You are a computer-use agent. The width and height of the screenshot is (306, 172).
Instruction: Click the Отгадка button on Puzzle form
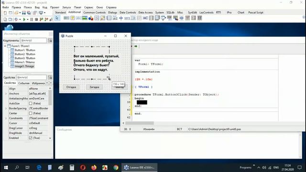(71, 87)
